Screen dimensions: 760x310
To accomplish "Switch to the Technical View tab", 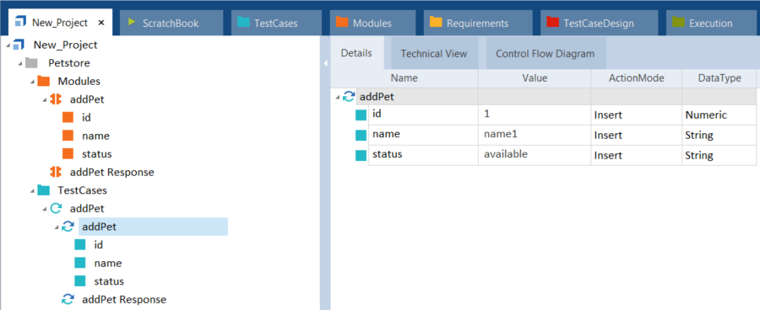I will pos(434,53).
